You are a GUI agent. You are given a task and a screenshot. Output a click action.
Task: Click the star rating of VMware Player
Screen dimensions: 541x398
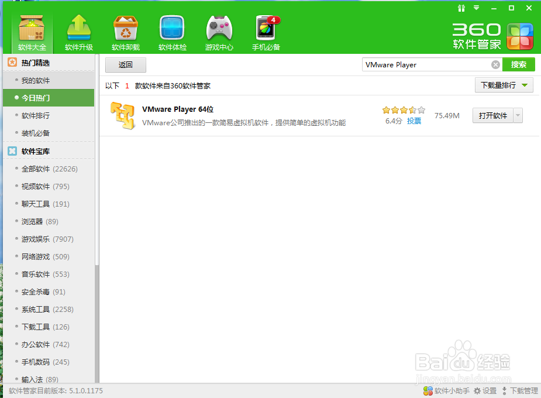click(x=404, y=110)
